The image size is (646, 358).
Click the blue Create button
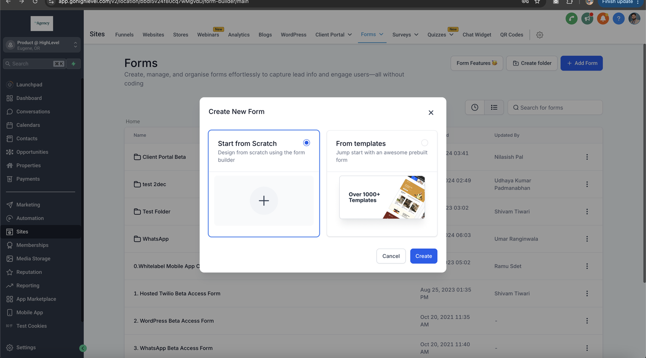(x=424, y=256)
